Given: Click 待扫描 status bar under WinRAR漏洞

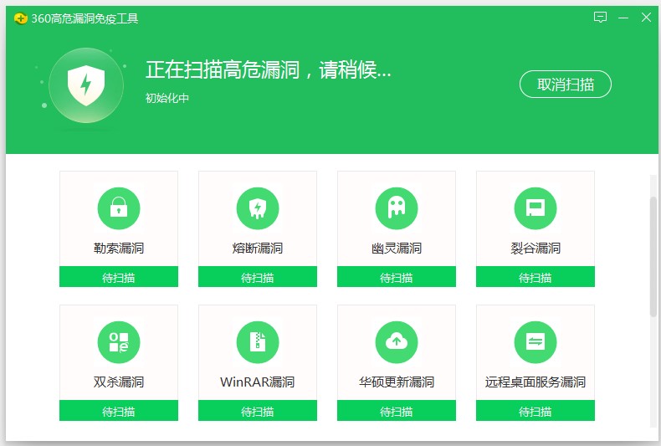Looking at the screenshot, I should click(257, 411).
